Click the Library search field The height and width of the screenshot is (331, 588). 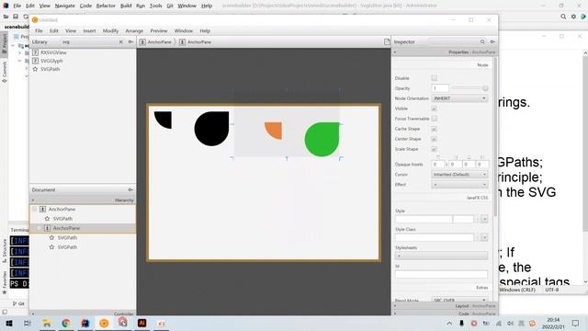click(88, 42)
